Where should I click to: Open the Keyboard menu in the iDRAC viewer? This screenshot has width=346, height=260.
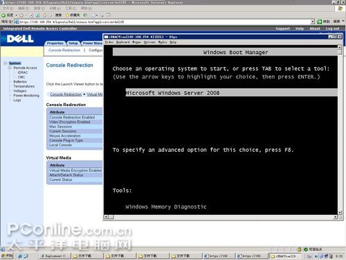[x=122, y=42]
